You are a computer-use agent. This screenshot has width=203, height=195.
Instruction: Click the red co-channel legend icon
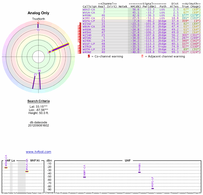click(x=89, y=56)
